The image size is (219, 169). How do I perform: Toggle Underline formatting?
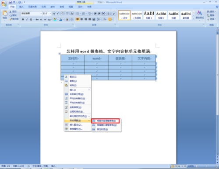31,19
